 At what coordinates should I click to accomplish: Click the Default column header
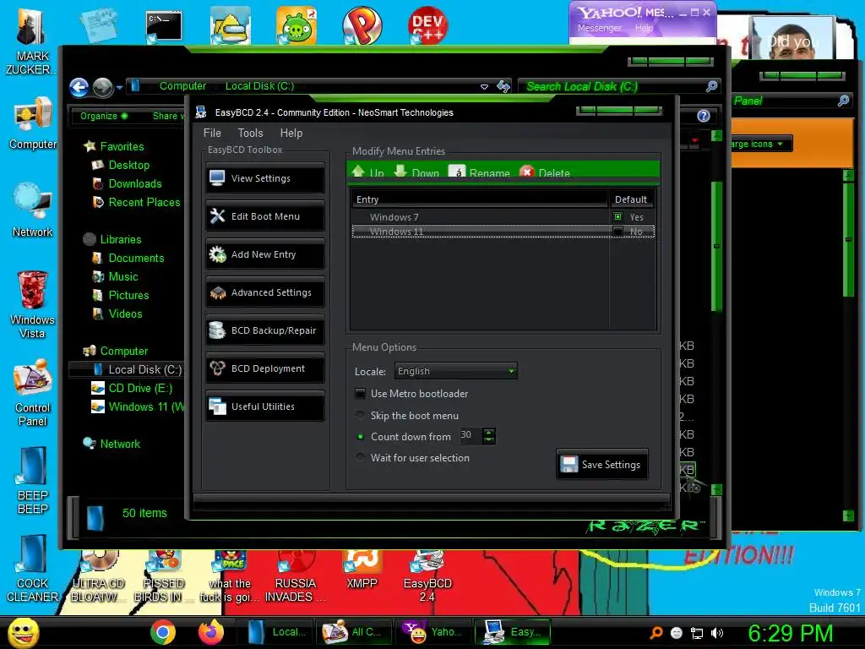[631, 199]
